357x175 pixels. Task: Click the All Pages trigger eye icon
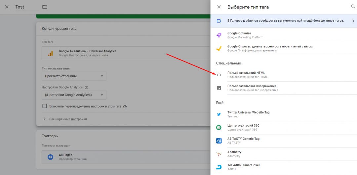pos(50,157)
